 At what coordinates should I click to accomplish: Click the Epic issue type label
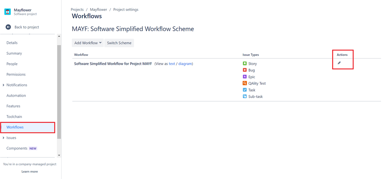tap(252, 77)
